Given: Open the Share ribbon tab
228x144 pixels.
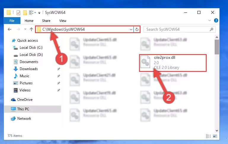Looking at the screenshot, I should [x=46, y=21].
